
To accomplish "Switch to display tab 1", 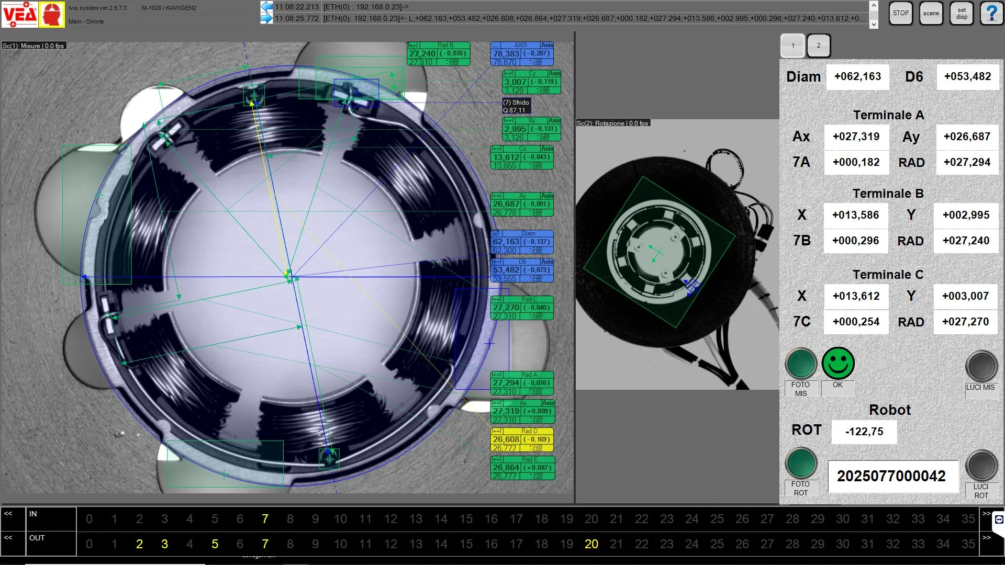I will pos(792,46).
